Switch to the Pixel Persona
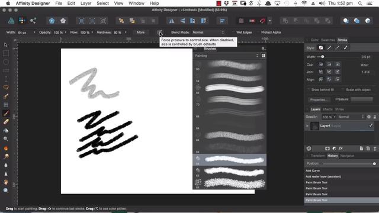This screenshot has height=213, width=379. (22, 21)
